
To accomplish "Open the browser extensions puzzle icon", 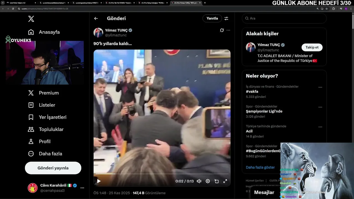I will point(334,9).
